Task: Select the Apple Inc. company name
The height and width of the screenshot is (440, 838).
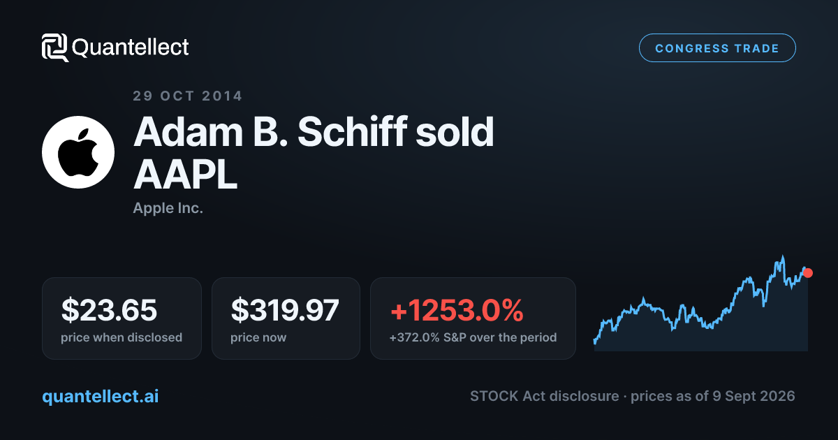Action: coord(168,208)
